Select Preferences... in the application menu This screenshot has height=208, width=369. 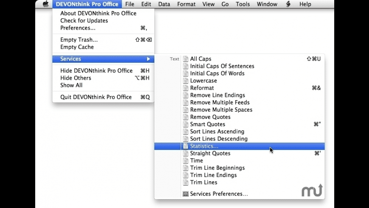78,28
